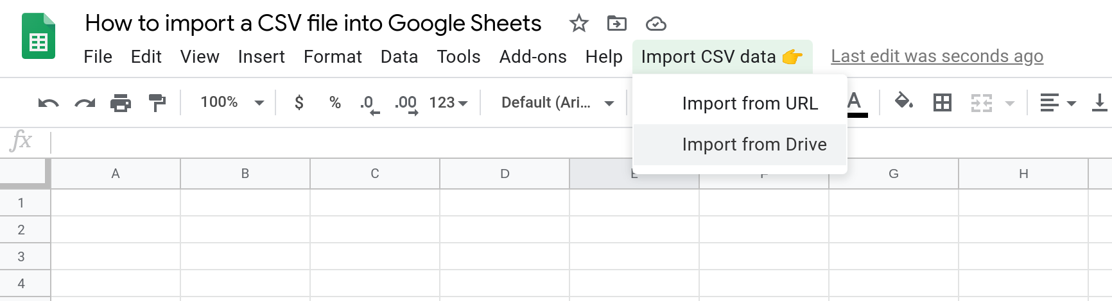The height and width of the screenshot is (301, 1112).
Task: Undo the last action
Action: tap(48, 102)
